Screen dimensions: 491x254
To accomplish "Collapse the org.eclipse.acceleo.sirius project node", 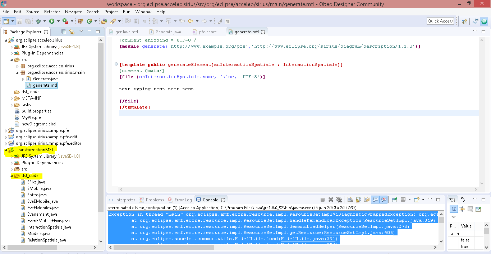I will [x=6, y=40].
